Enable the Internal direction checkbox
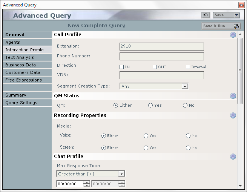The width and height of the screenshot is (247, 192). (x=188, y=67)
